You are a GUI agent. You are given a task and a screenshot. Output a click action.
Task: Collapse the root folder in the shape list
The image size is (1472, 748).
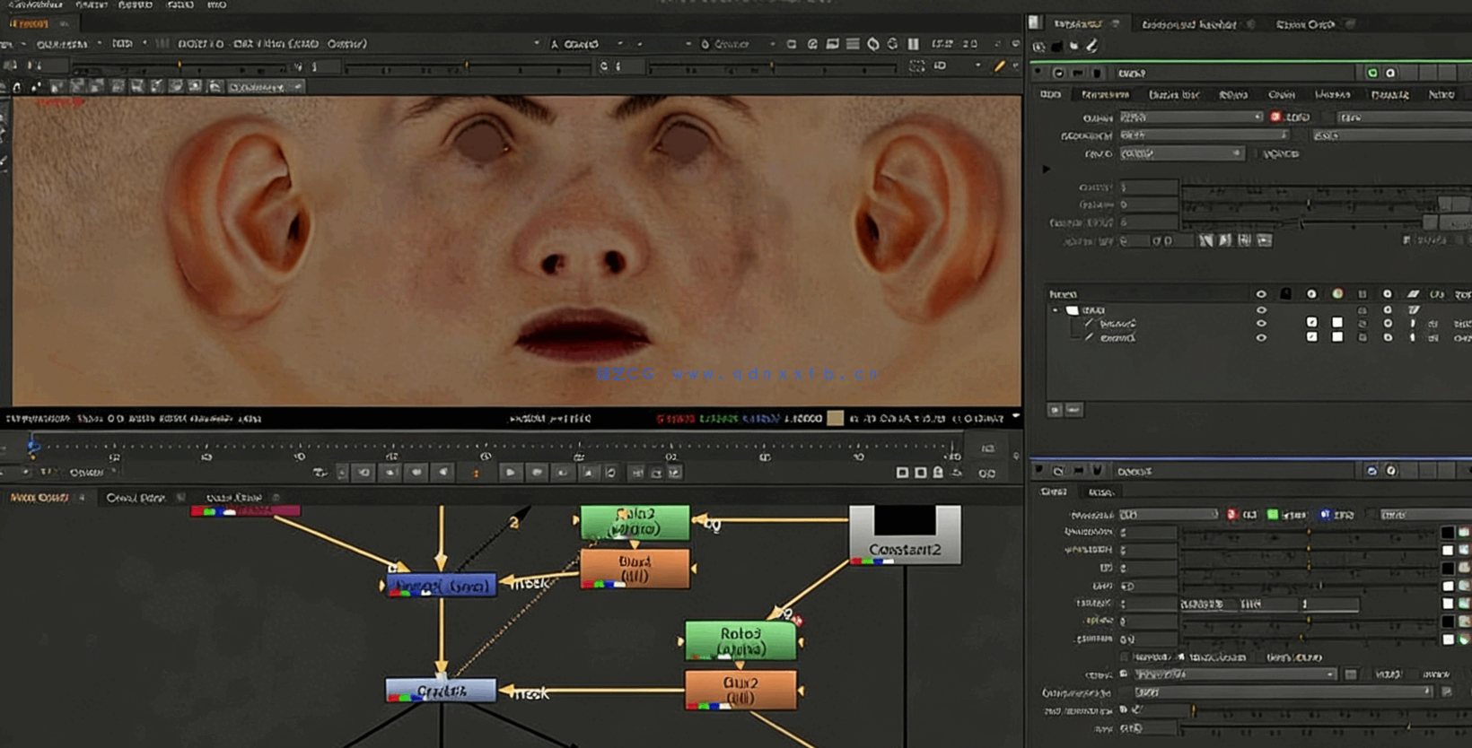tap(1056, 310)
